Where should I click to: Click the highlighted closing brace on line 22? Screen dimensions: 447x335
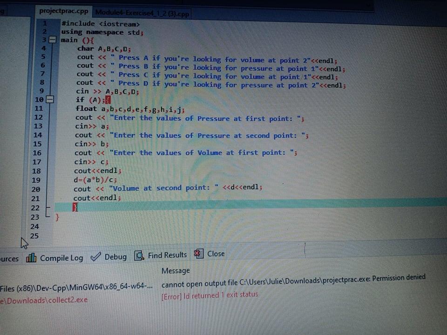pos(75,208)
